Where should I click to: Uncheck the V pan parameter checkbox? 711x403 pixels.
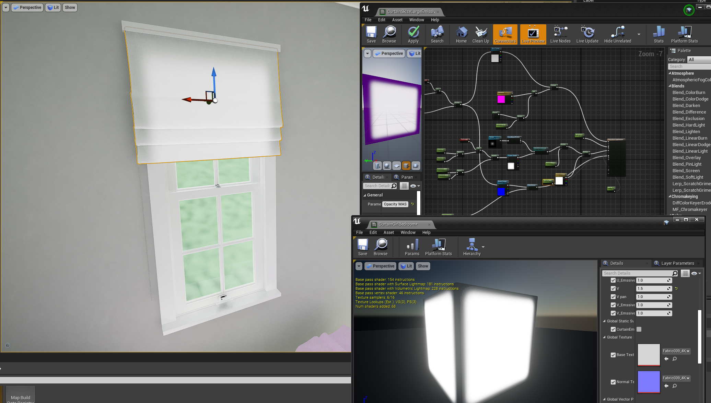(613, 297)
